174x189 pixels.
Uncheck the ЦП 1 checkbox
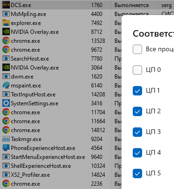[137, 91]
